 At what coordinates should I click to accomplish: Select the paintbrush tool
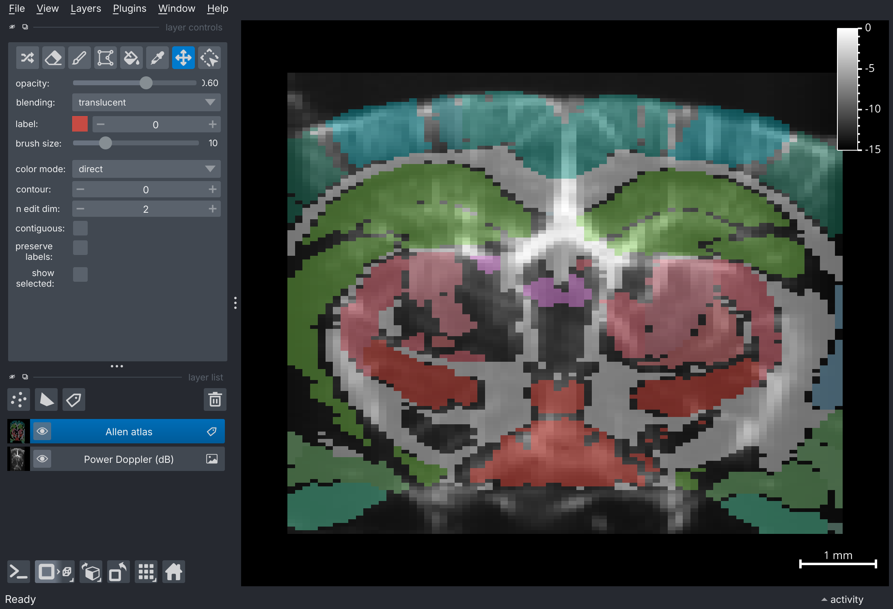click(x=79, y=57)
